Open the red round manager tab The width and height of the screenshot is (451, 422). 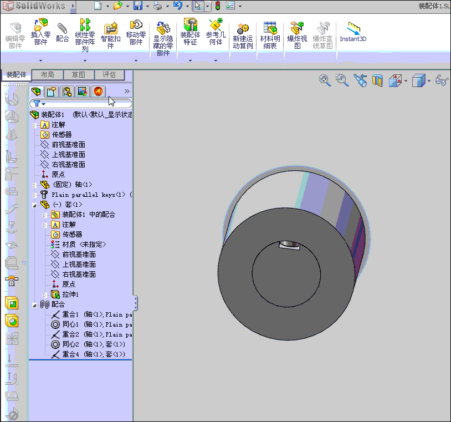(x=98, y=91)
